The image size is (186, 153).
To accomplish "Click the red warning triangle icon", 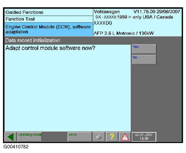I will pyautogui.click(x=125, y=137).
